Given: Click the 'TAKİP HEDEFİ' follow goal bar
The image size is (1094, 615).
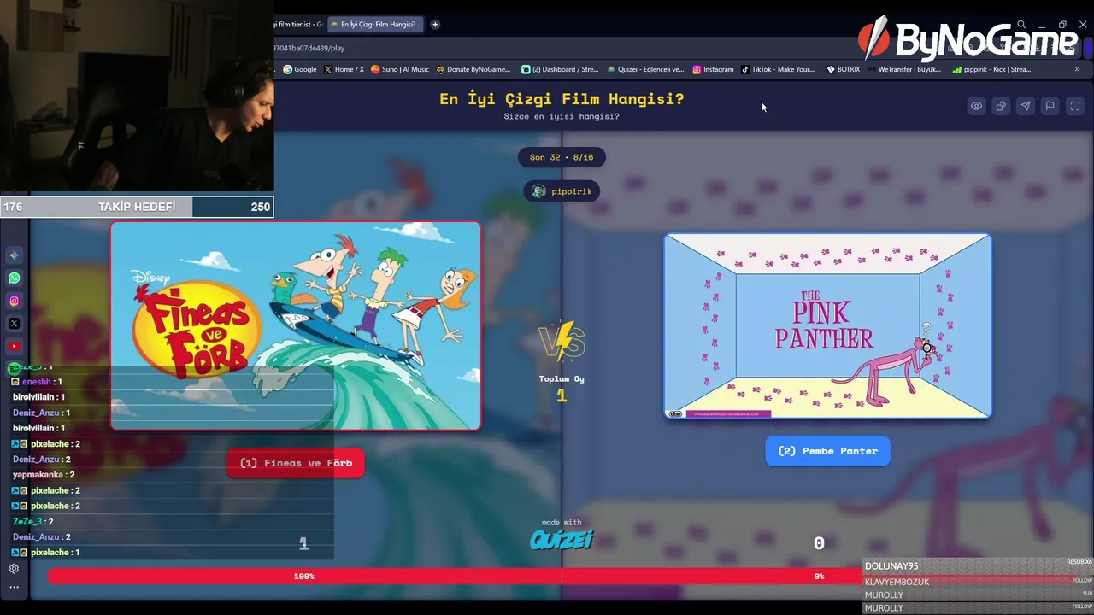Looking at the screenshot, I should [137, 207].
